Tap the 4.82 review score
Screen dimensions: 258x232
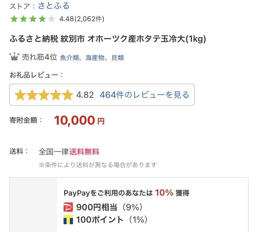point(85,95)
